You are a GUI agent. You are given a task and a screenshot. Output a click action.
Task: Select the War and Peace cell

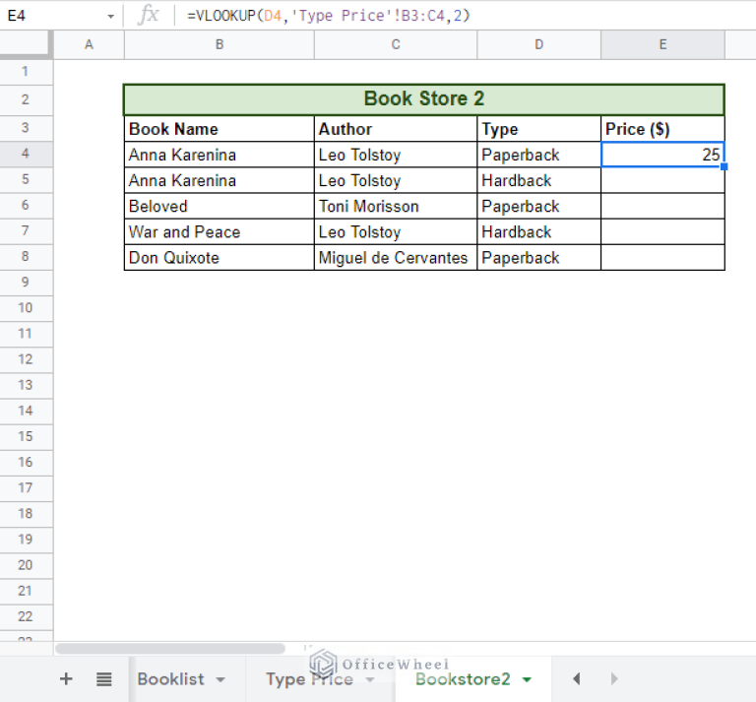point(220,232)
